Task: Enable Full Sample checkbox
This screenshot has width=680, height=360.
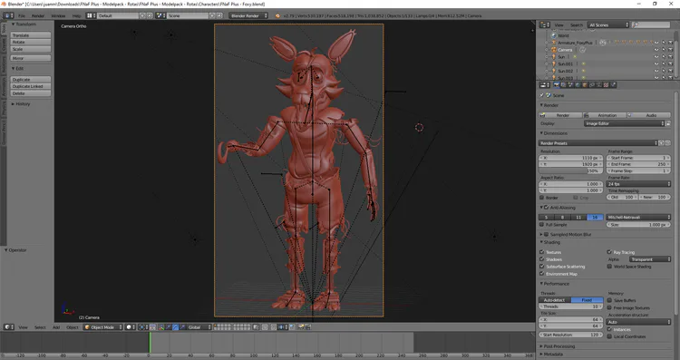Action: (x=541, y=225)
